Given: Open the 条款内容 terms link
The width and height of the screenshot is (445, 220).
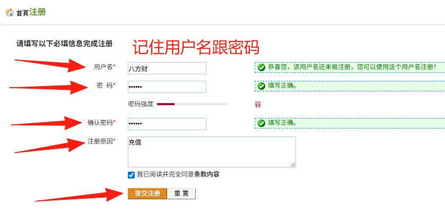Looking at the screenshot, I should click(x=207, y=174).
